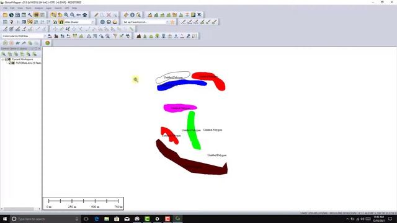The width and height of the screenshot is (397, 223).
Task: Select the Pan hand tool
Action: pos(60,15)
